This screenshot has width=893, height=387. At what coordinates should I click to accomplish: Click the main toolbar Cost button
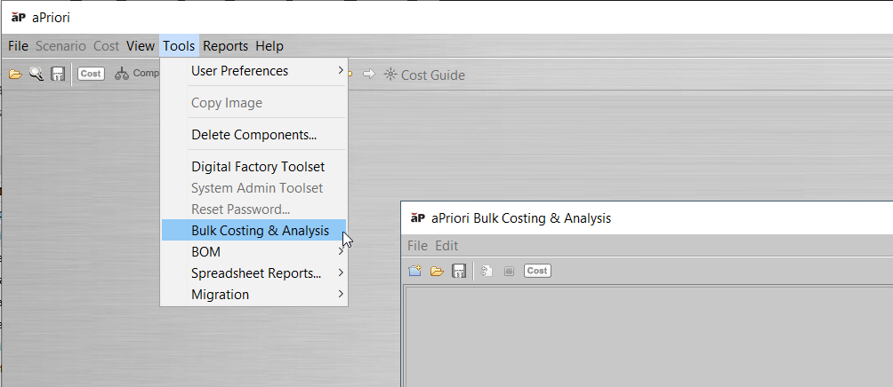(91, 74)
